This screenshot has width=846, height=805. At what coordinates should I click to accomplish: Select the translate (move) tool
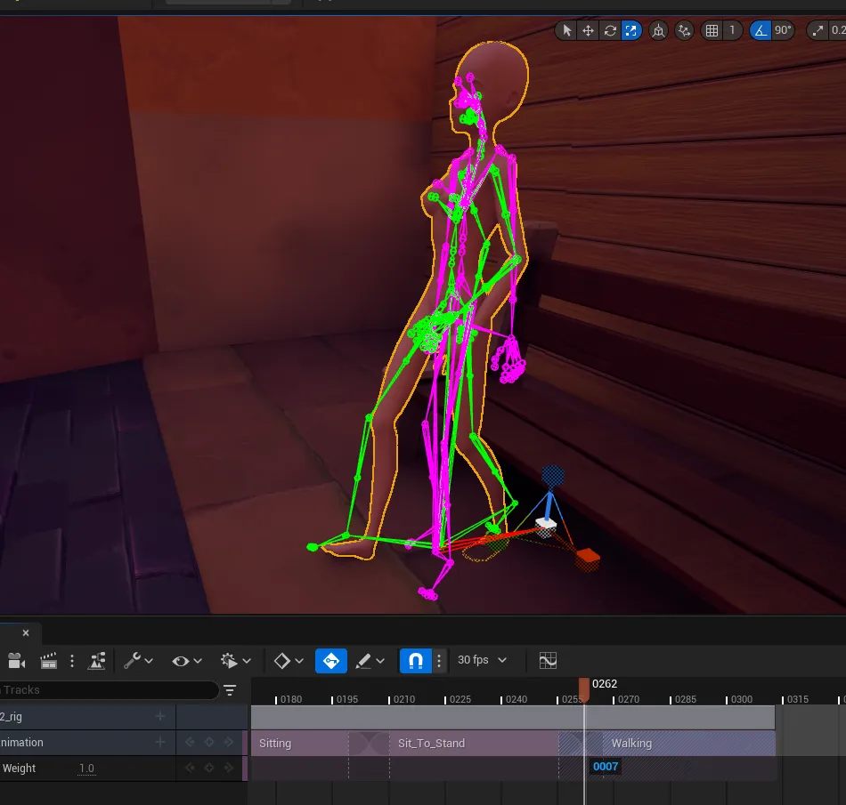coord(588,31)
